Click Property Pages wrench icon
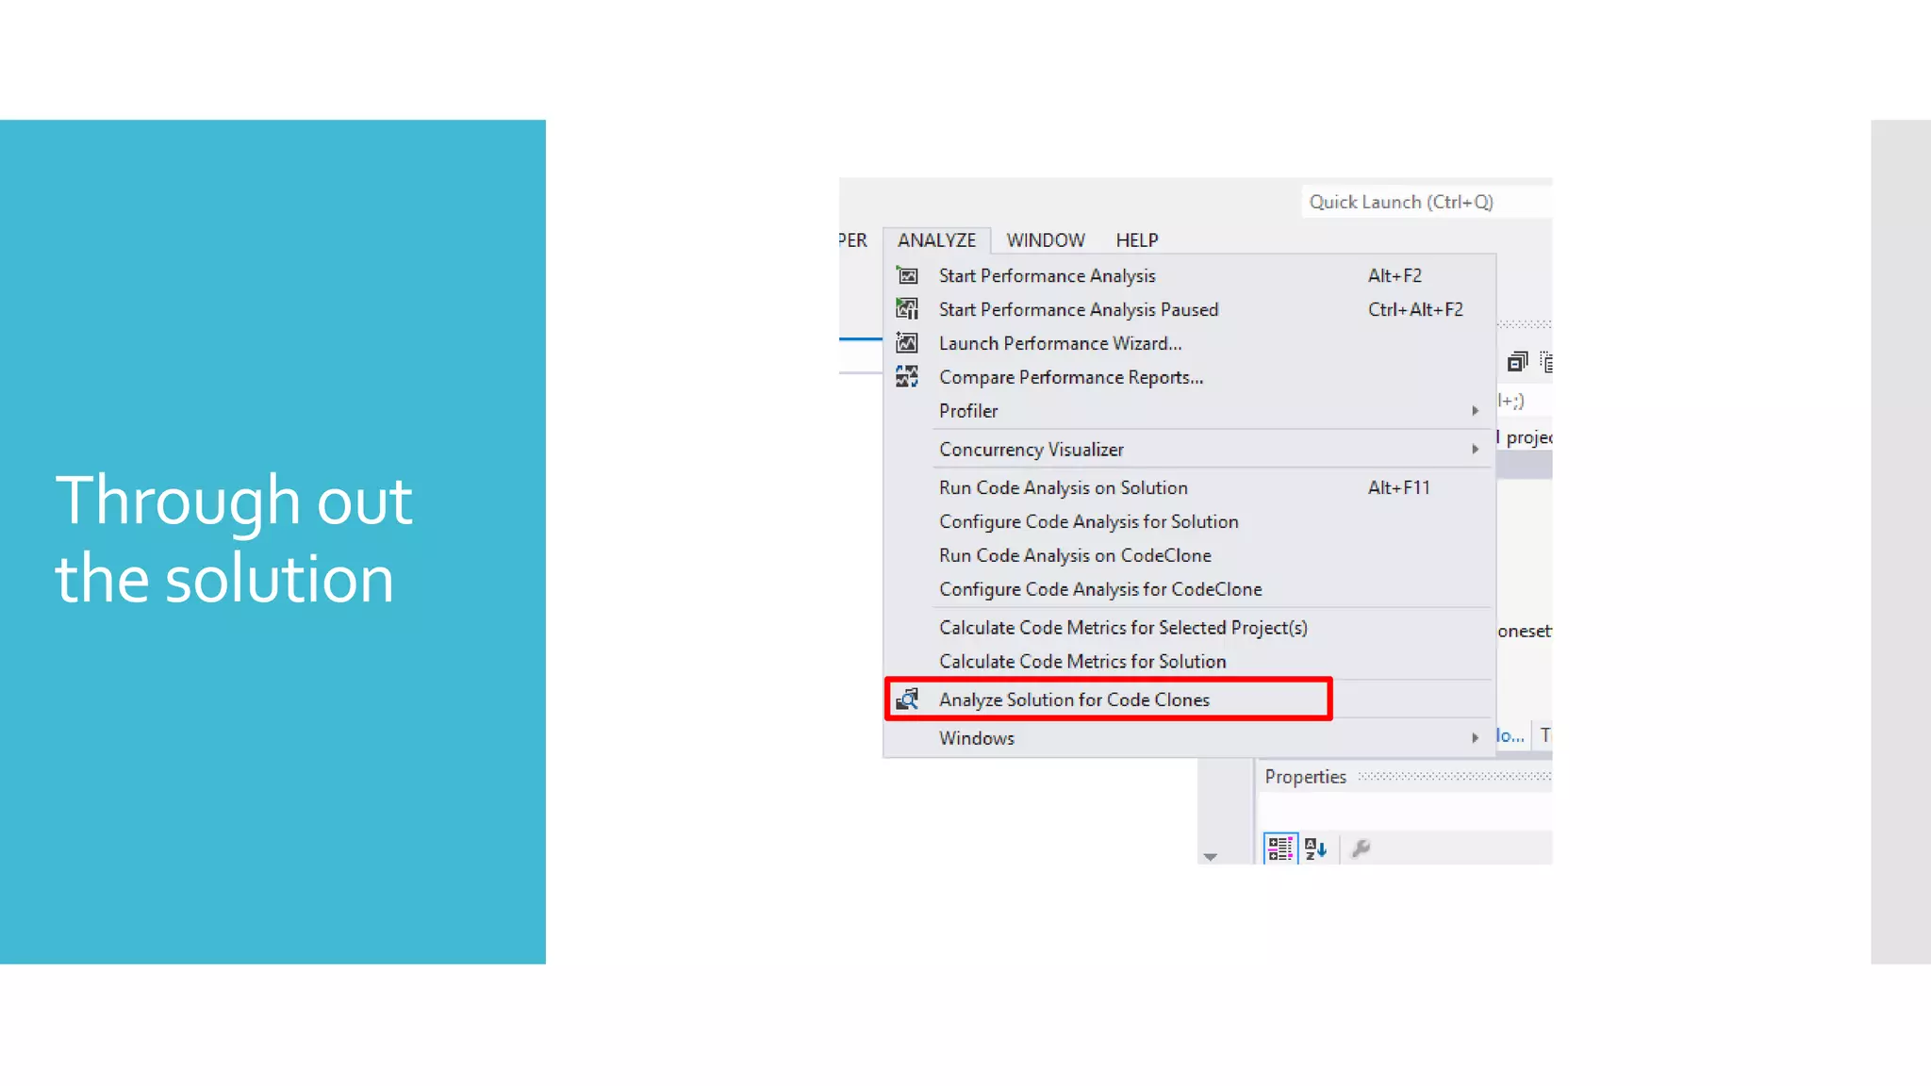 click(1361, 848)
